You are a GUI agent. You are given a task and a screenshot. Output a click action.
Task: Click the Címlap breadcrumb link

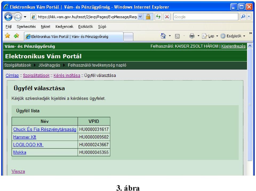point(12,75)
